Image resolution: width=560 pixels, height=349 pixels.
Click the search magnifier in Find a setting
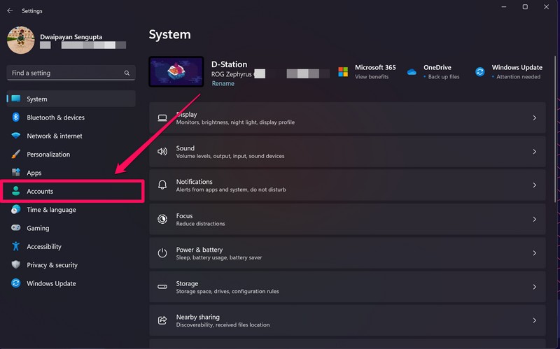127,73
